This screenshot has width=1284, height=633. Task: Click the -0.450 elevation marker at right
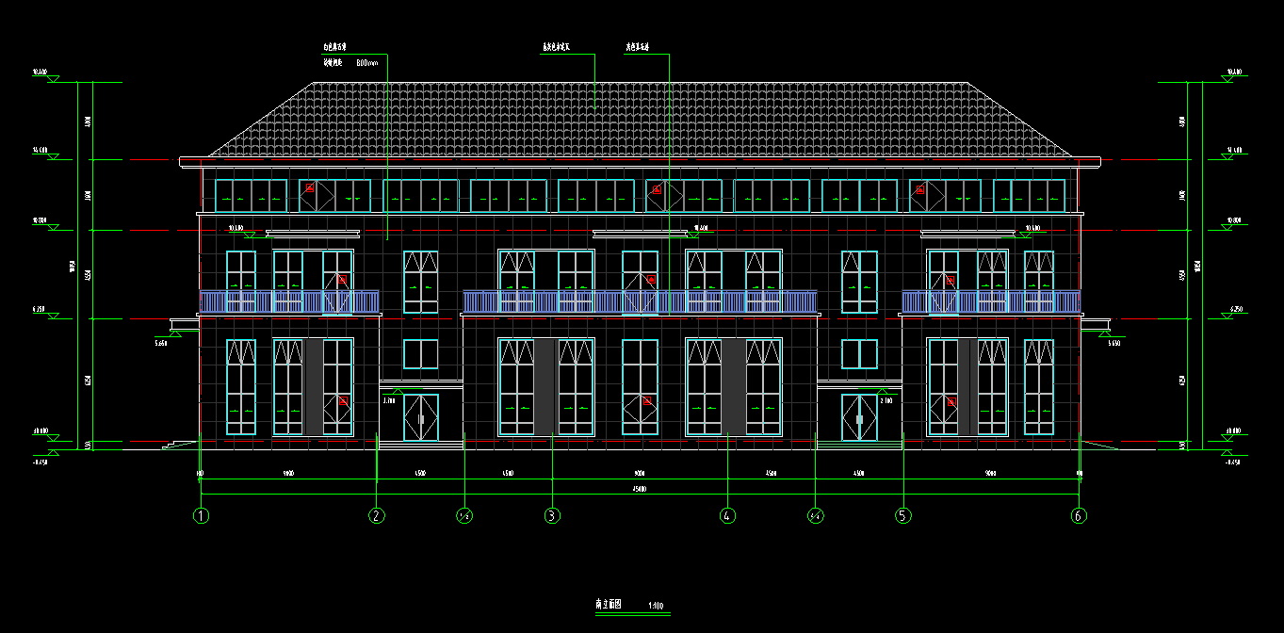[1232, 463]
